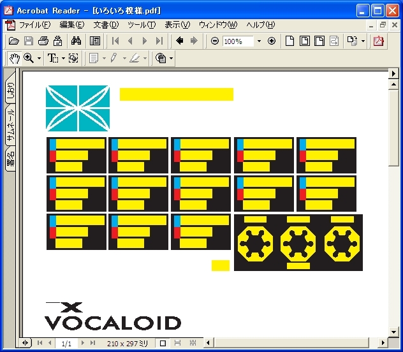Image resolution: width=403 pixels, height=352 pixels.
Task: Click the zoom in plus button
Action: [x=272, y=41]
